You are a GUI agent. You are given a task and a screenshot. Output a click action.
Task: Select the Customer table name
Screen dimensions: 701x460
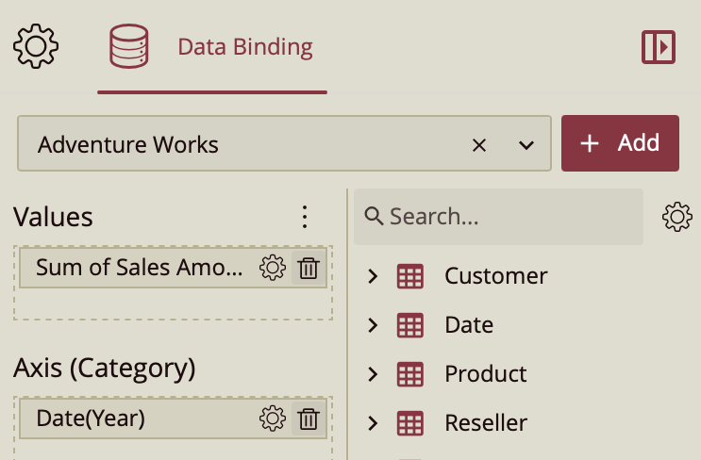[495, 276]
